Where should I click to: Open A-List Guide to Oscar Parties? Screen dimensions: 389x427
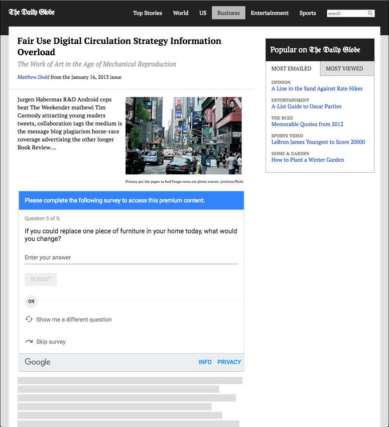pos(306,106)
